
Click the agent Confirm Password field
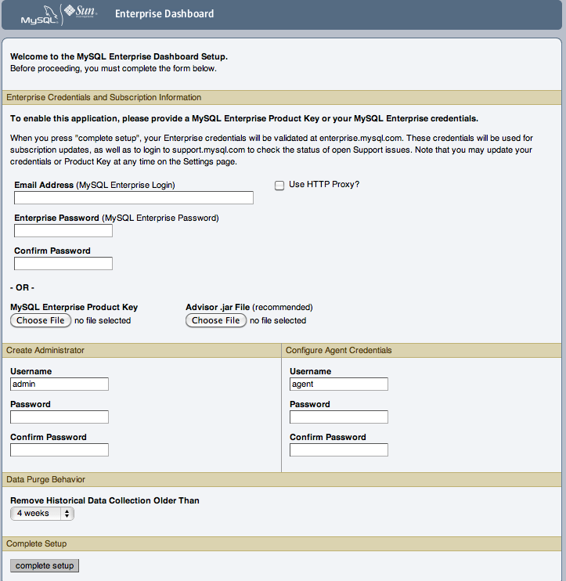pos(338,450)
